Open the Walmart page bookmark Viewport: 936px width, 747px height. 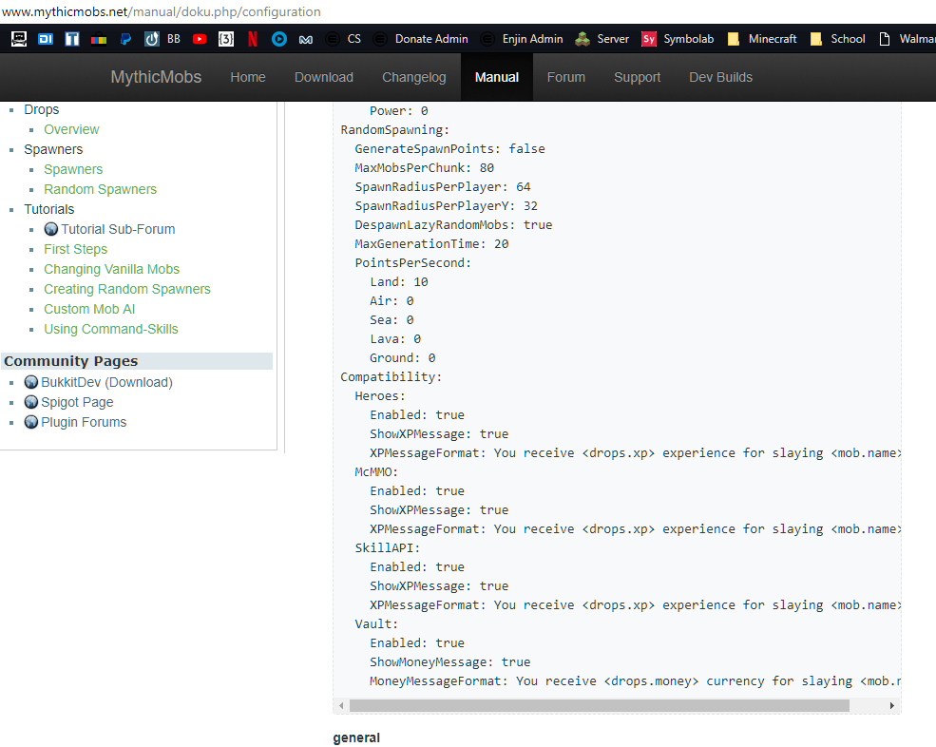pyautogui.click(x=907, y=39)
